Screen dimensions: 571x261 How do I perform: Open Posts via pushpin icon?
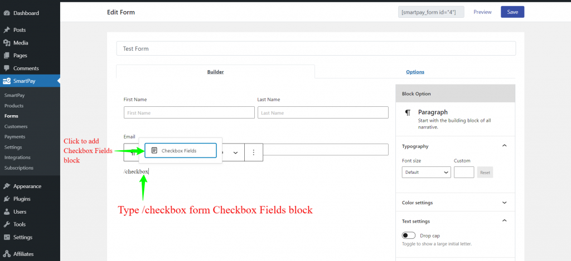7,30
